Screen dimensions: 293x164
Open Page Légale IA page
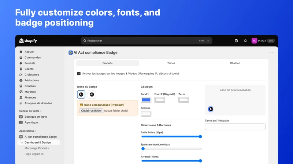click(34, 154)
